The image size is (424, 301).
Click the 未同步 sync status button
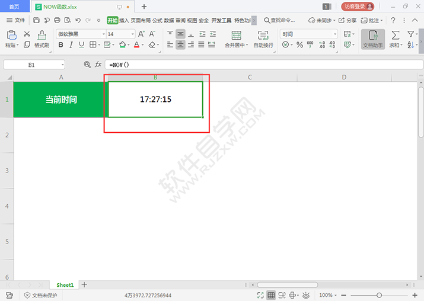[x=322, y=20]
